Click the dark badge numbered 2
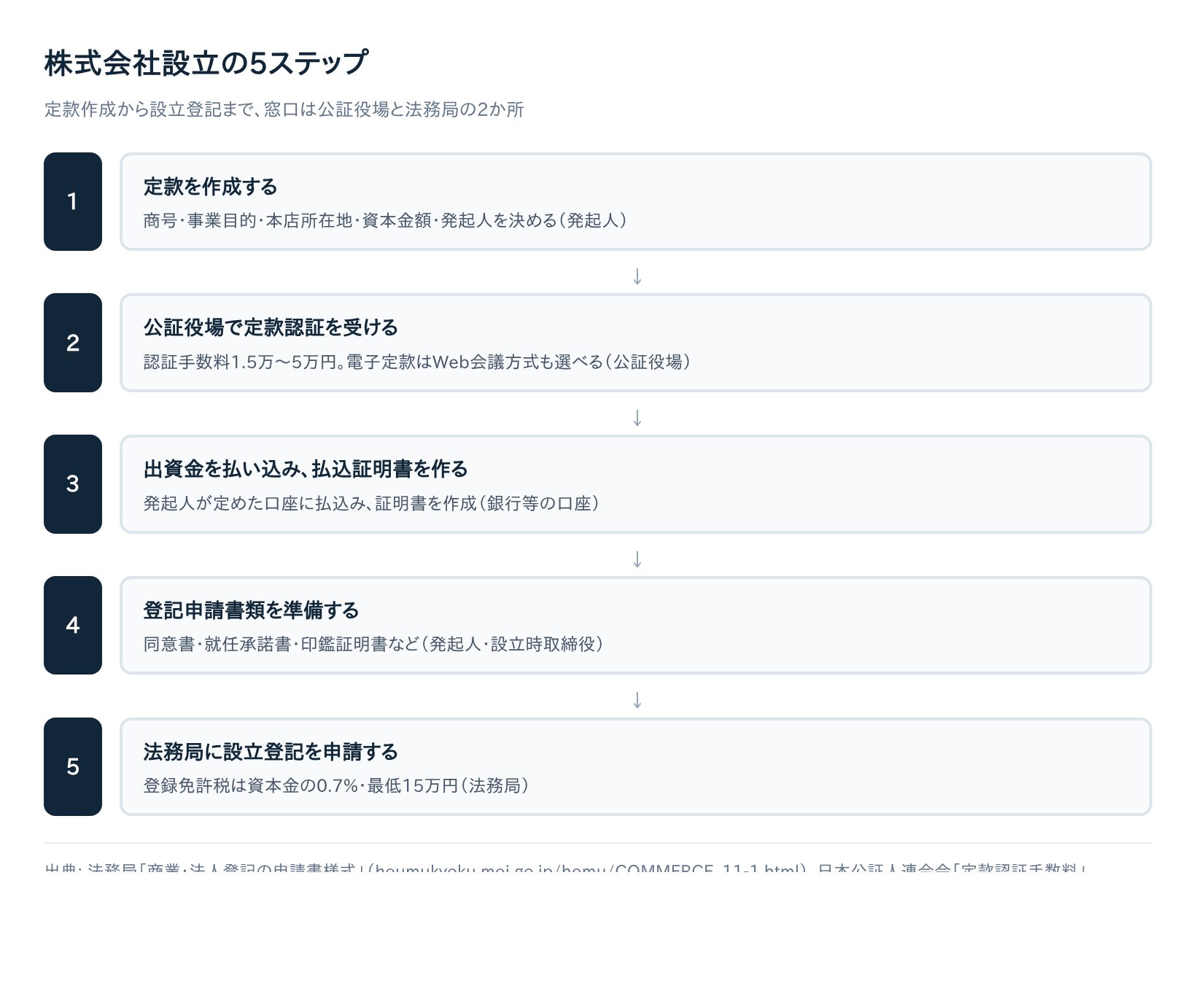This screenshot has width=1196, height=999. click(x=73, y=343)
